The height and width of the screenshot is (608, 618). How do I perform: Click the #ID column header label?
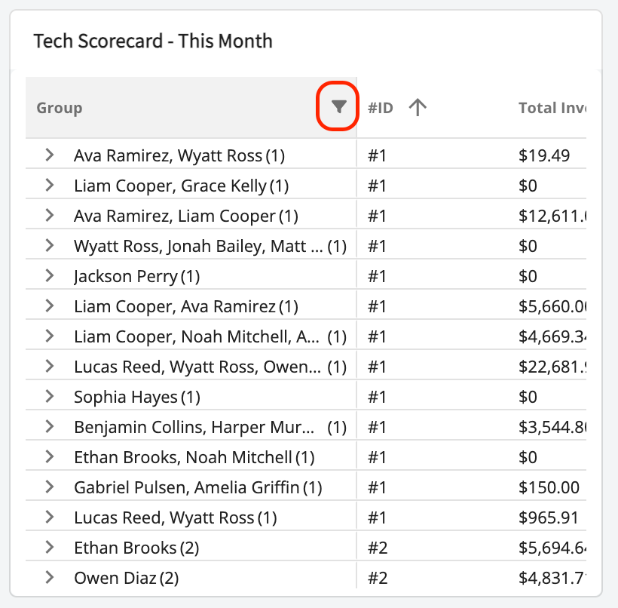[381, 108]
